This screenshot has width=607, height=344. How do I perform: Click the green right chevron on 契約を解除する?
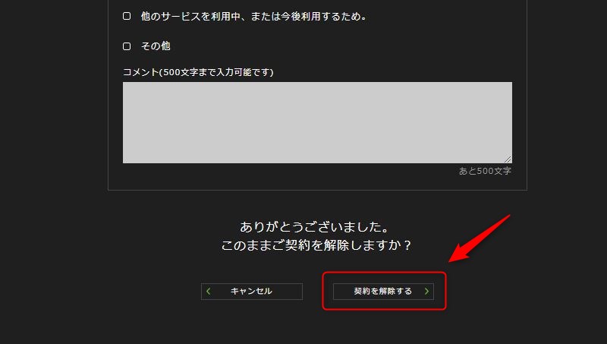(x=426, y=291)
